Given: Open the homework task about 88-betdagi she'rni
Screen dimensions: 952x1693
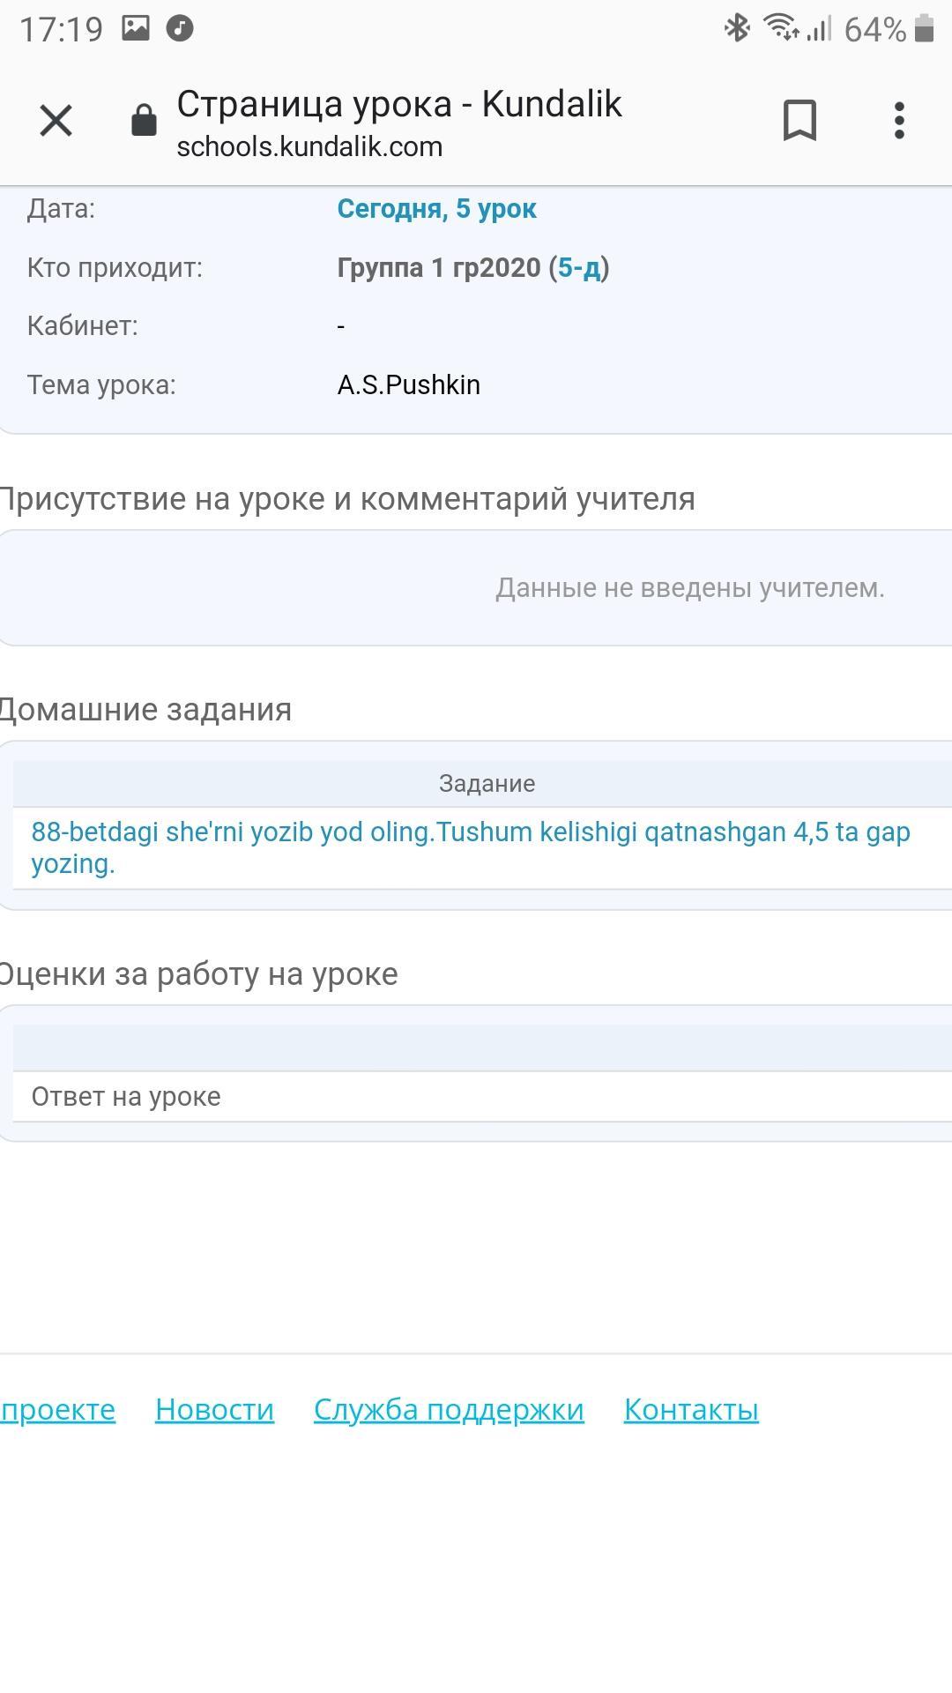Looking at the screenshot, I should pos(470,847).
